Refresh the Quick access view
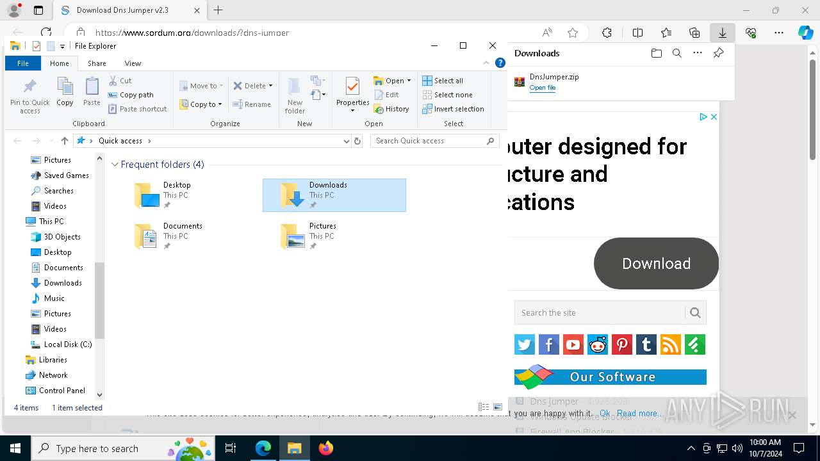The height and width of the screenshot is (461, 820). point(357,141)
